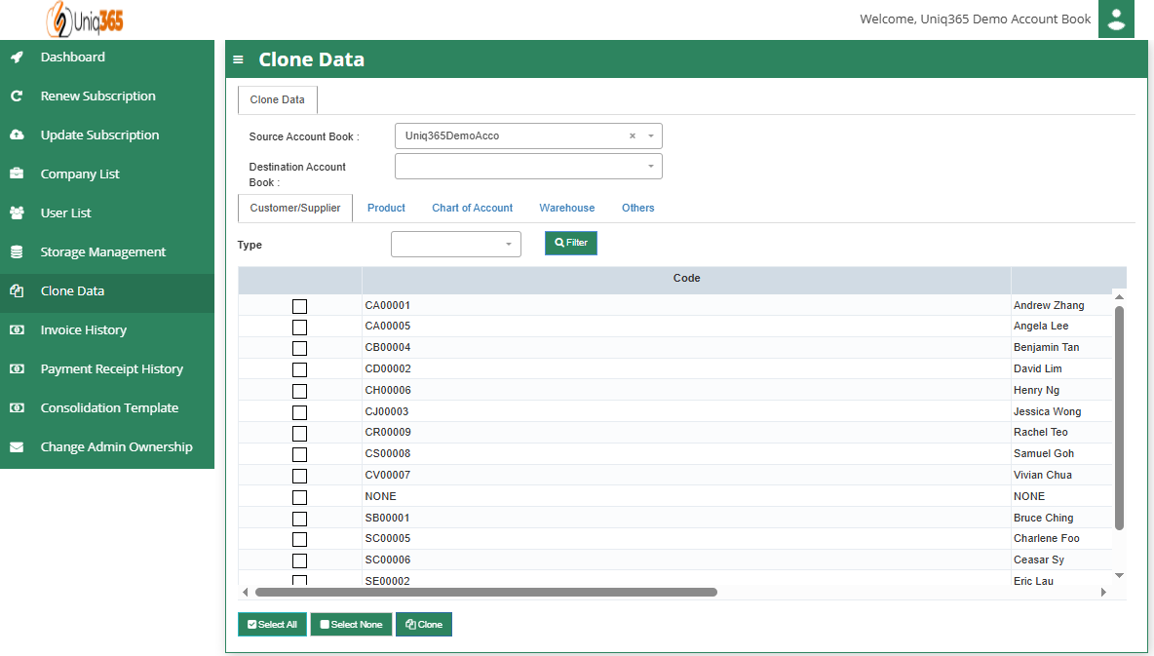
Task: Open Storage Management in the sidebar
Action: tap(103, 251)
